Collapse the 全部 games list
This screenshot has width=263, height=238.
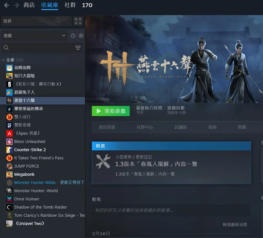coord(3,60)
